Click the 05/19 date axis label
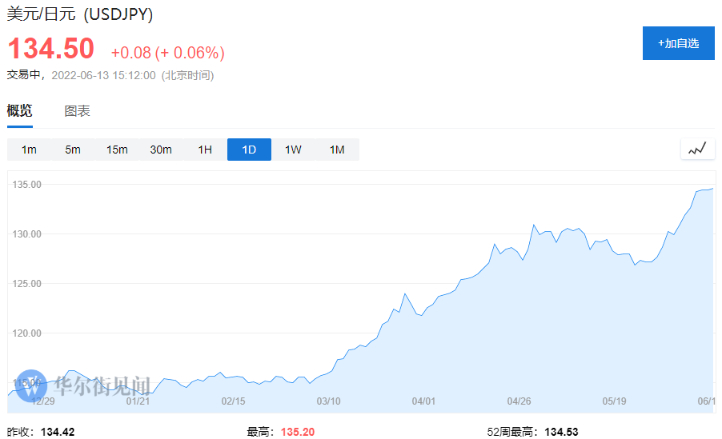 tap(614, 401)
